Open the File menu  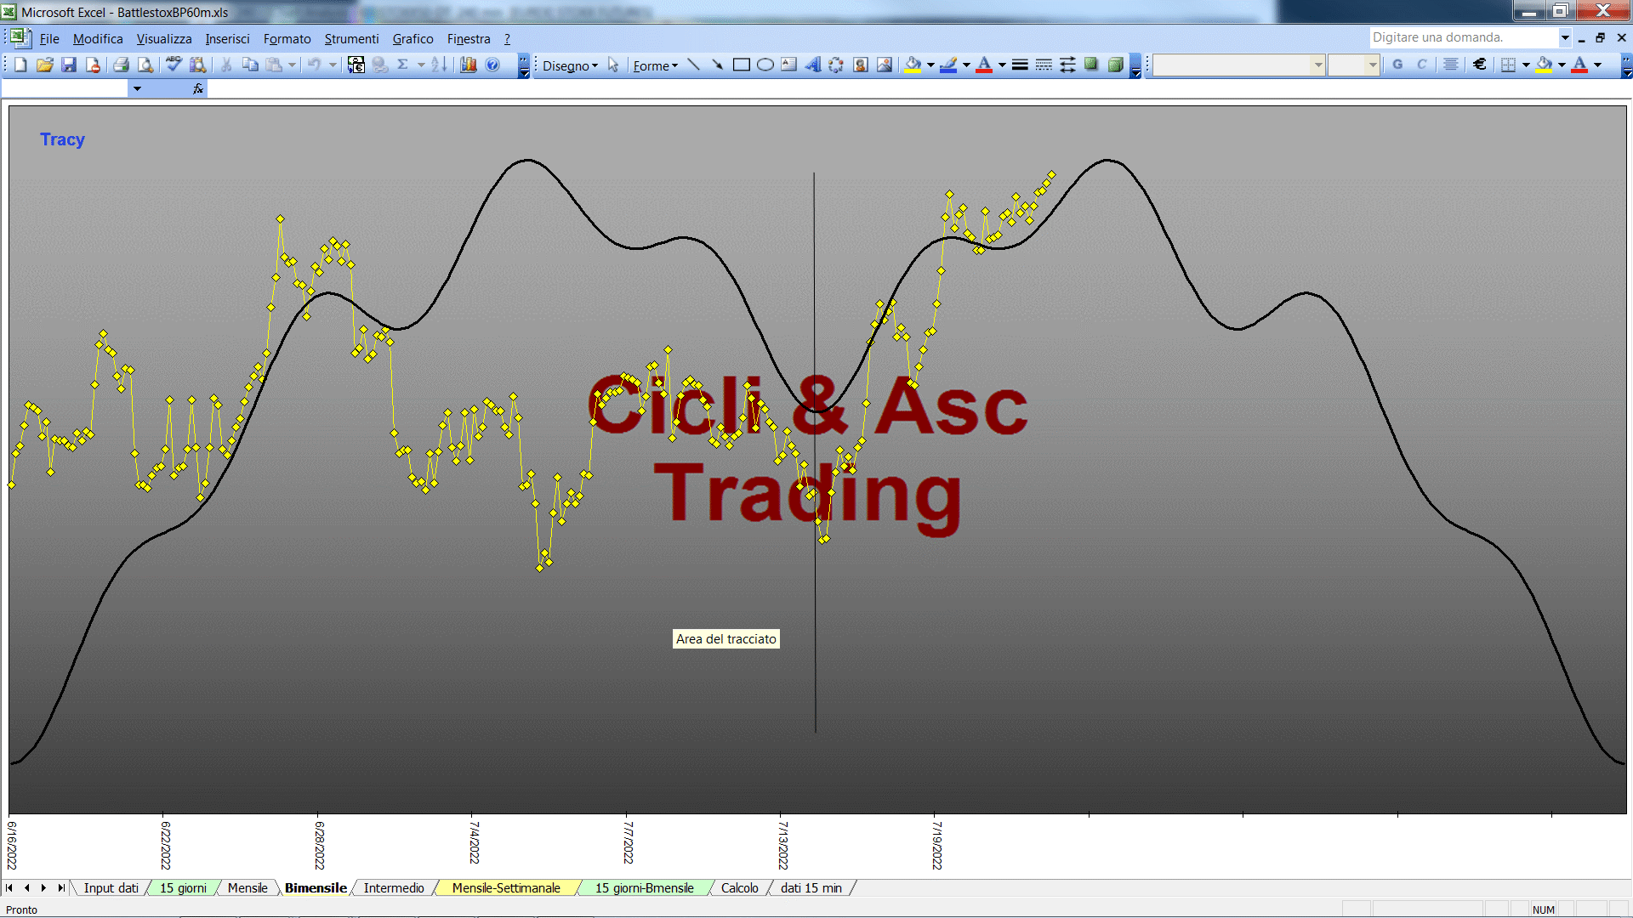coord(49,38)
